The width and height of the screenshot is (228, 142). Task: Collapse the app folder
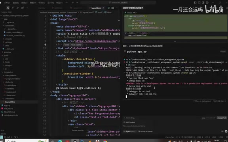tap(6, 19)
